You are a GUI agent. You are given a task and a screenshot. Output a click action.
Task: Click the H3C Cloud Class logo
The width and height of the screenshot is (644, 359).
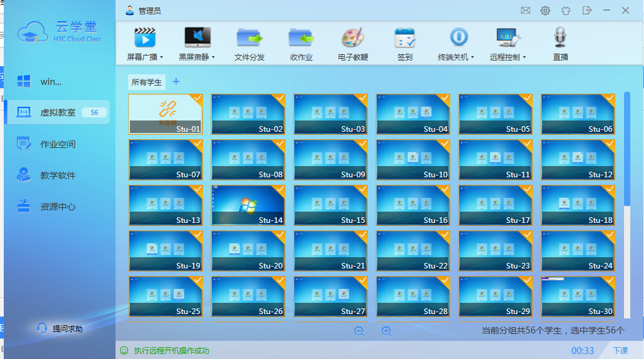tap(59, 32)
